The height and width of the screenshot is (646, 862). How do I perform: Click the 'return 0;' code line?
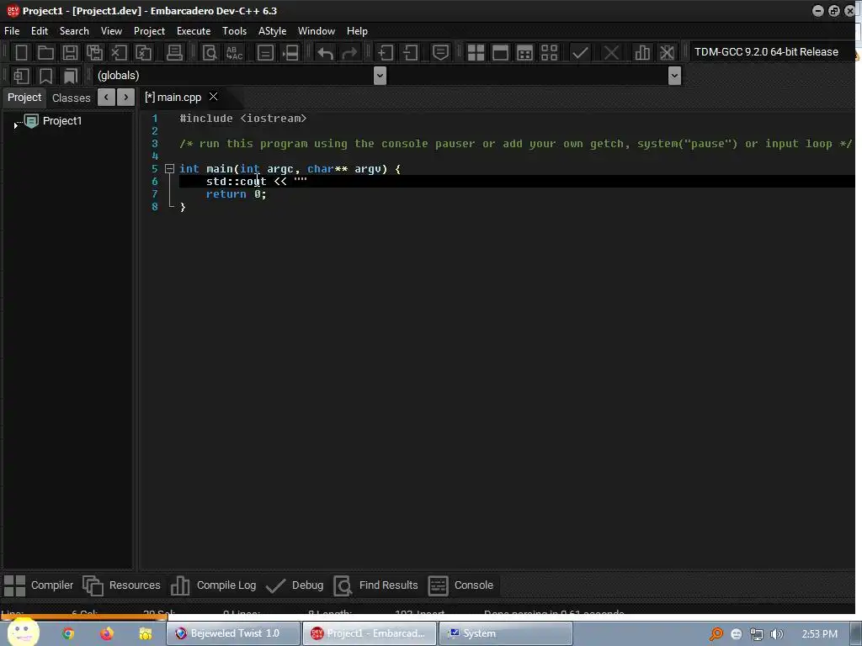[237, 194]
